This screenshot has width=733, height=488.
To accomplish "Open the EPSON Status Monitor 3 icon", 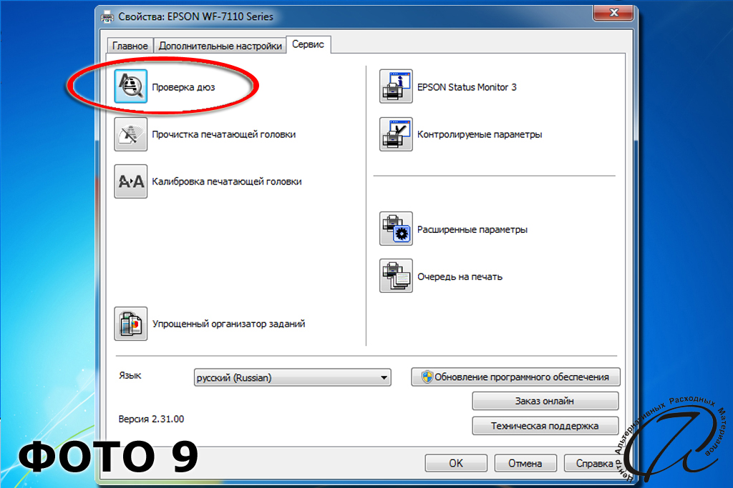I will (x=396, y=86).
